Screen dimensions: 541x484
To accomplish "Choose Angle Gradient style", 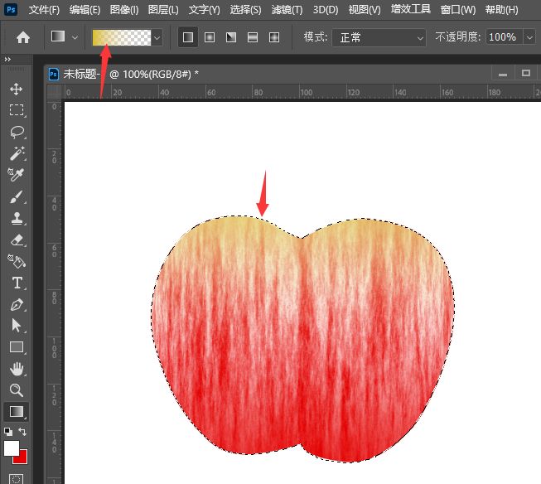I will [231, 37].
